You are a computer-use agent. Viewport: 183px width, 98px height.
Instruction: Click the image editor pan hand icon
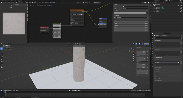click(x=11, y=7)
